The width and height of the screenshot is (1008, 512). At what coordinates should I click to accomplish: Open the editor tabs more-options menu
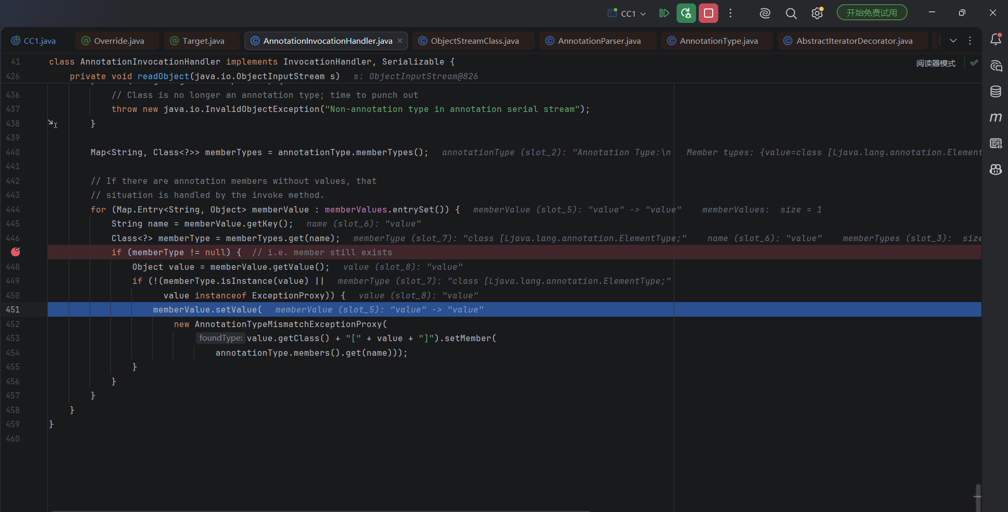coord(970,41)
